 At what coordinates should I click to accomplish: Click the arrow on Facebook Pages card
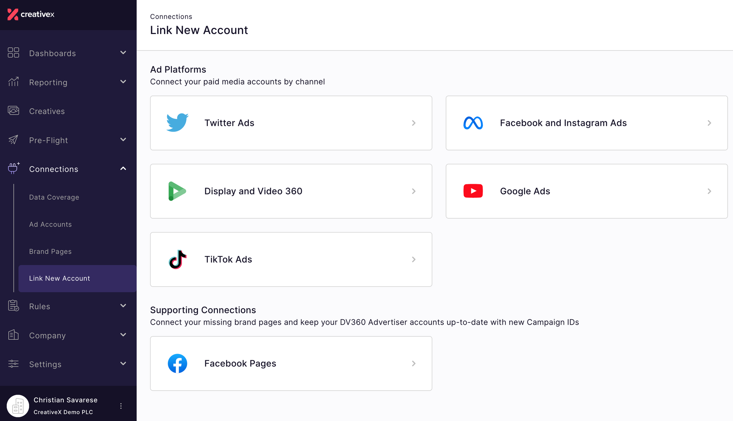coord(414,364)
